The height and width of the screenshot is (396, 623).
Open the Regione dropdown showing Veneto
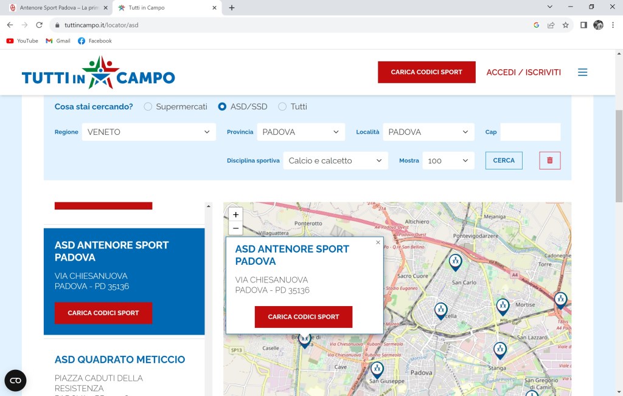(x=148, y=132)
